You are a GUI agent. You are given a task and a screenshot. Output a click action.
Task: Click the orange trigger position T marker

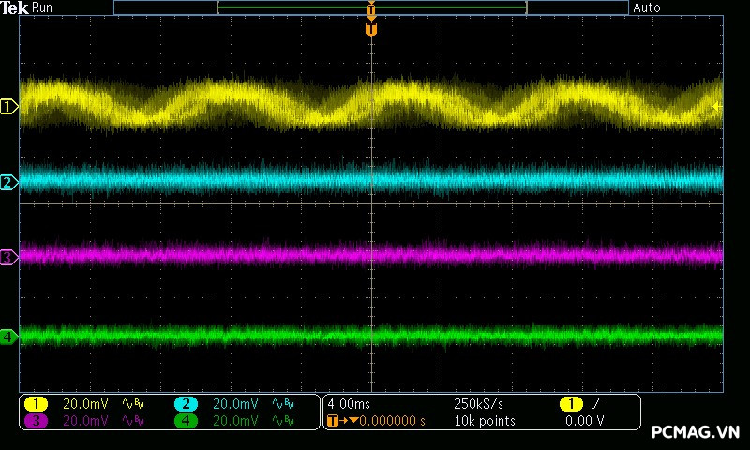371,29
